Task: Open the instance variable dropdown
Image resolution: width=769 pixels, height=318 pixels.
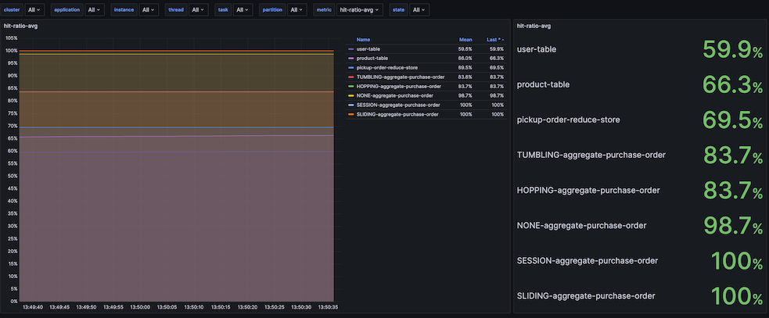Action: [x=149, y=10]
